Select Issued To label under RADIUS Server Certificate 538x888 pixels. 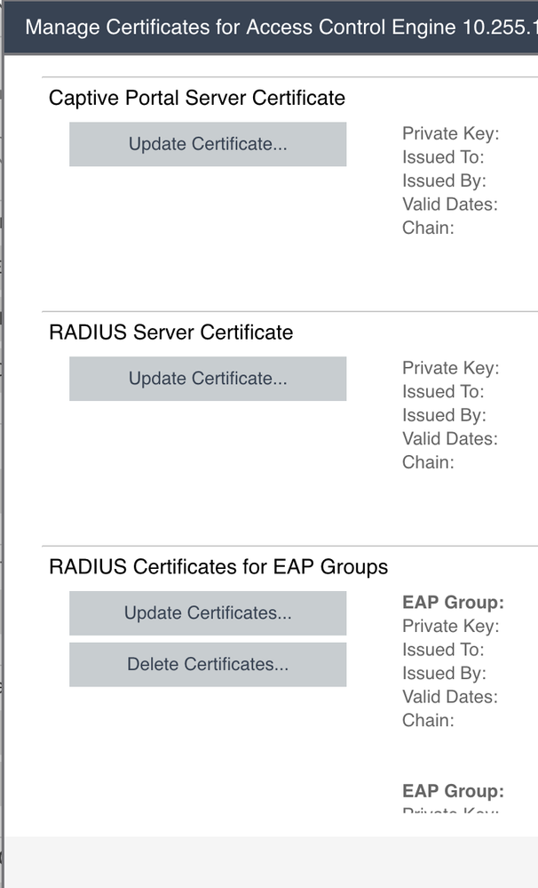442,391
